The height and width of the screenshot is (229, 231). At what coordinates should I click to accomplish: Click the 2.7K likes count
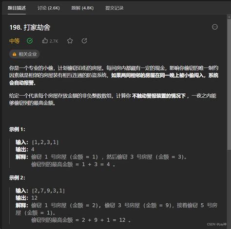(54, 41)
